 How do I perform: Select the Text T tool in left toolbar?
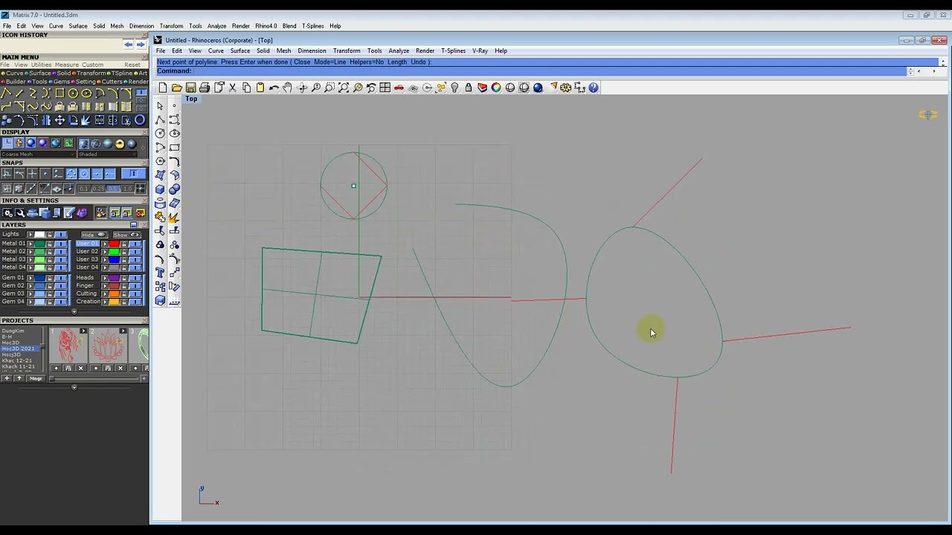coord(160,273)
